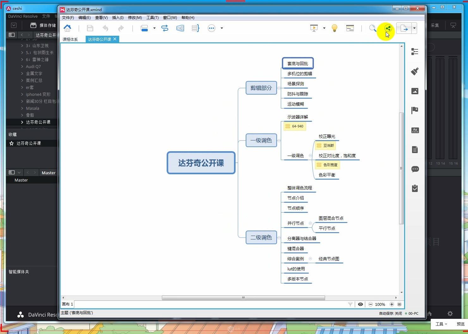Toggle the Master bin panel layout icon
The width and height of the screenshot is (468, 334).
coord(12,172)
